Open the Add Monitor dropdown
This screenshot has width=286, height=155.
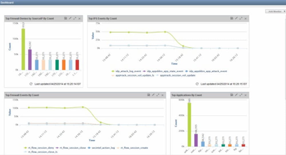[275, 11]
